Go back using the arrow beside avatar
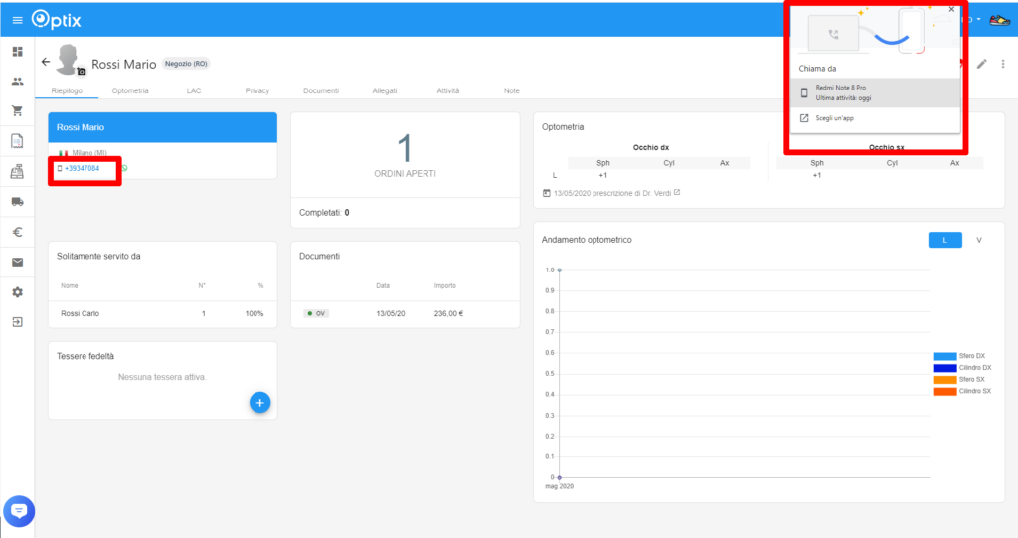The image size is (1018, 538). coord(46,62)
